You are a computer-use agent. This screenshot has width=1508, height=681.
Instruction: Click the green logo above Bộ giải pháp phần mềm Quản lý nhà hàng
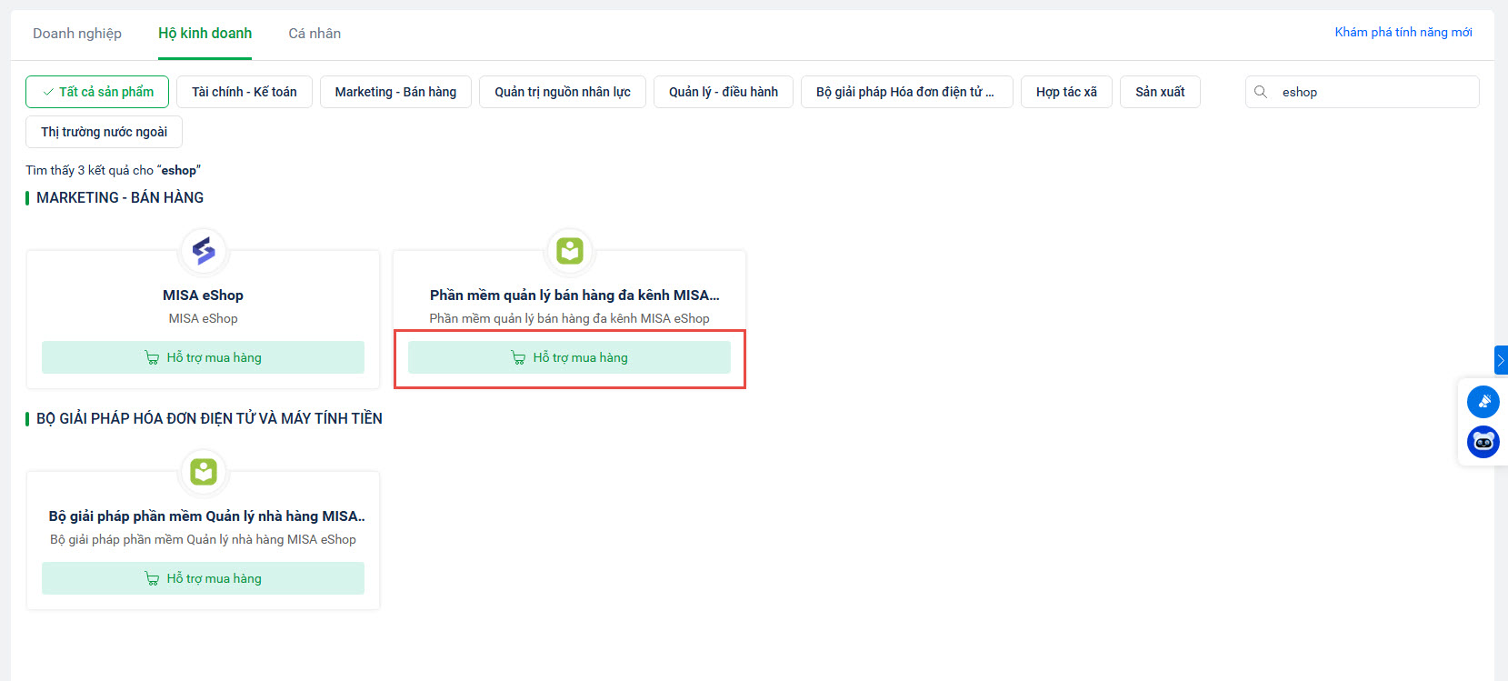tap(204, 472)
